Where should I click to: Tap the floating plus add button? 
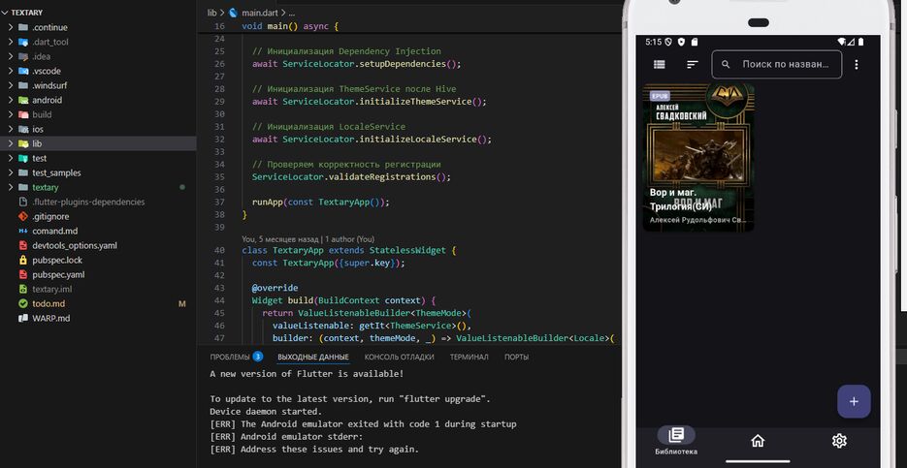tap(854, 401)
